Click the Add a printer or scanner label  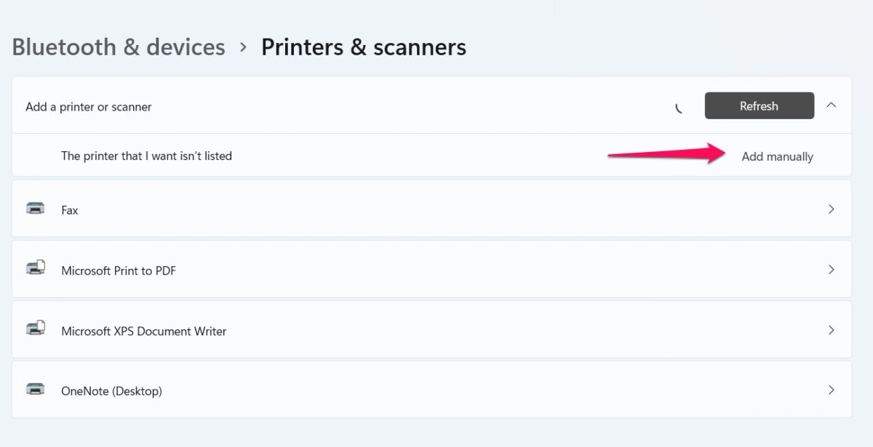click(x=89, y=107)
